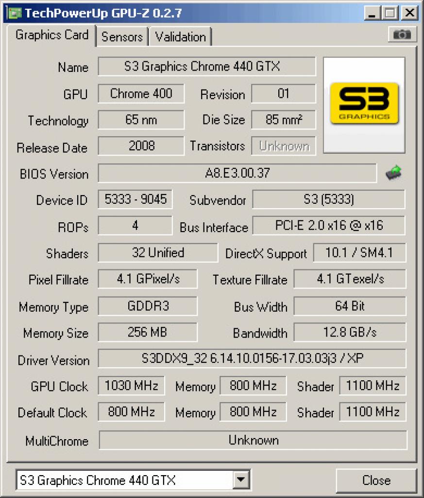The height and width of the screenshot is (498, 424).
Task: Click the BIOS Version A8.E3.00.37 field
Action: [237, 173]
